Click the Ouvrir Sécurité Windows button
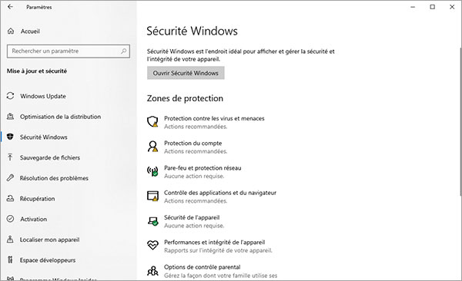Image resolution: width=462 pixels, height=281 pixels. tap(186, 73)
